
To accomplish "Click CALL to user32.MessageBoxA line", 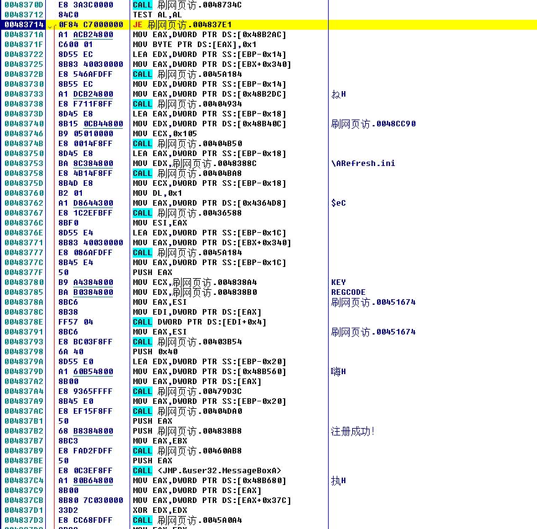I will 207,471.
